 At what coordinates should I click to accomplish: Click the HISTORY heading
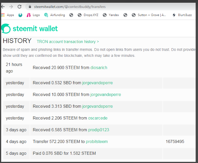click(x=17, y=41)
